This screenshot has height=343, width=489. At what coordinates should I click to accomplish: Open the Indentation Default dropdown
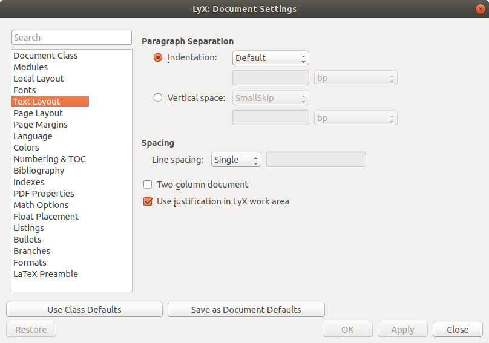tap(271, 58)
